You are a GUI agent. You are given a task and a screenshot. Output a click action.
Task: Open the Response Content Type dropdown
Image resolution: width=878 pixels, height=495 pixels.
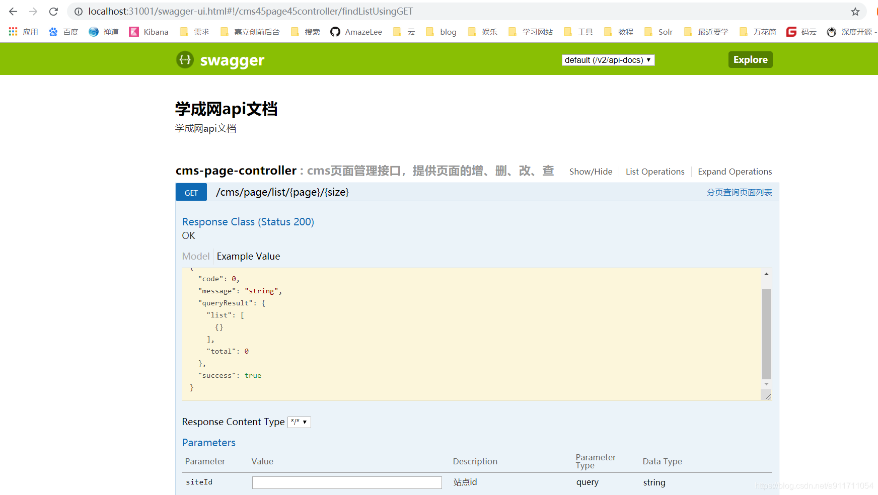(299, 422)
